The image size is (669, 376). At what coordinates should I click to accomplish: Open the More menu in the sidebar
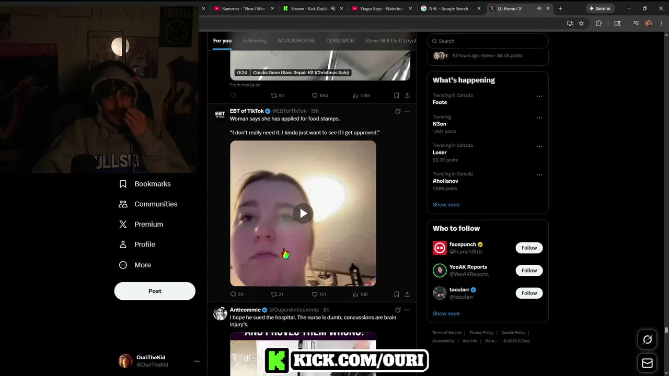tap(135, 265)
